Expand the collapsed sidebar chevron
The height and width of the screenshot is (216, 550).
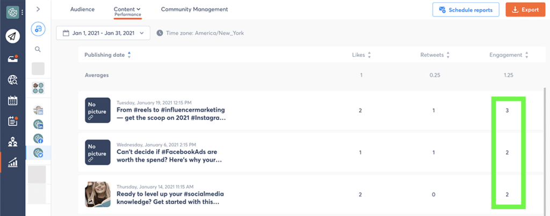pos(38,10)
